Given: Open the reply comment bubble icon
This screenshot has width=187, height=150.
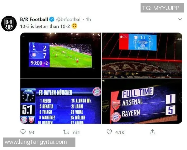Looking at the screenshot, I should click(23, 132).
